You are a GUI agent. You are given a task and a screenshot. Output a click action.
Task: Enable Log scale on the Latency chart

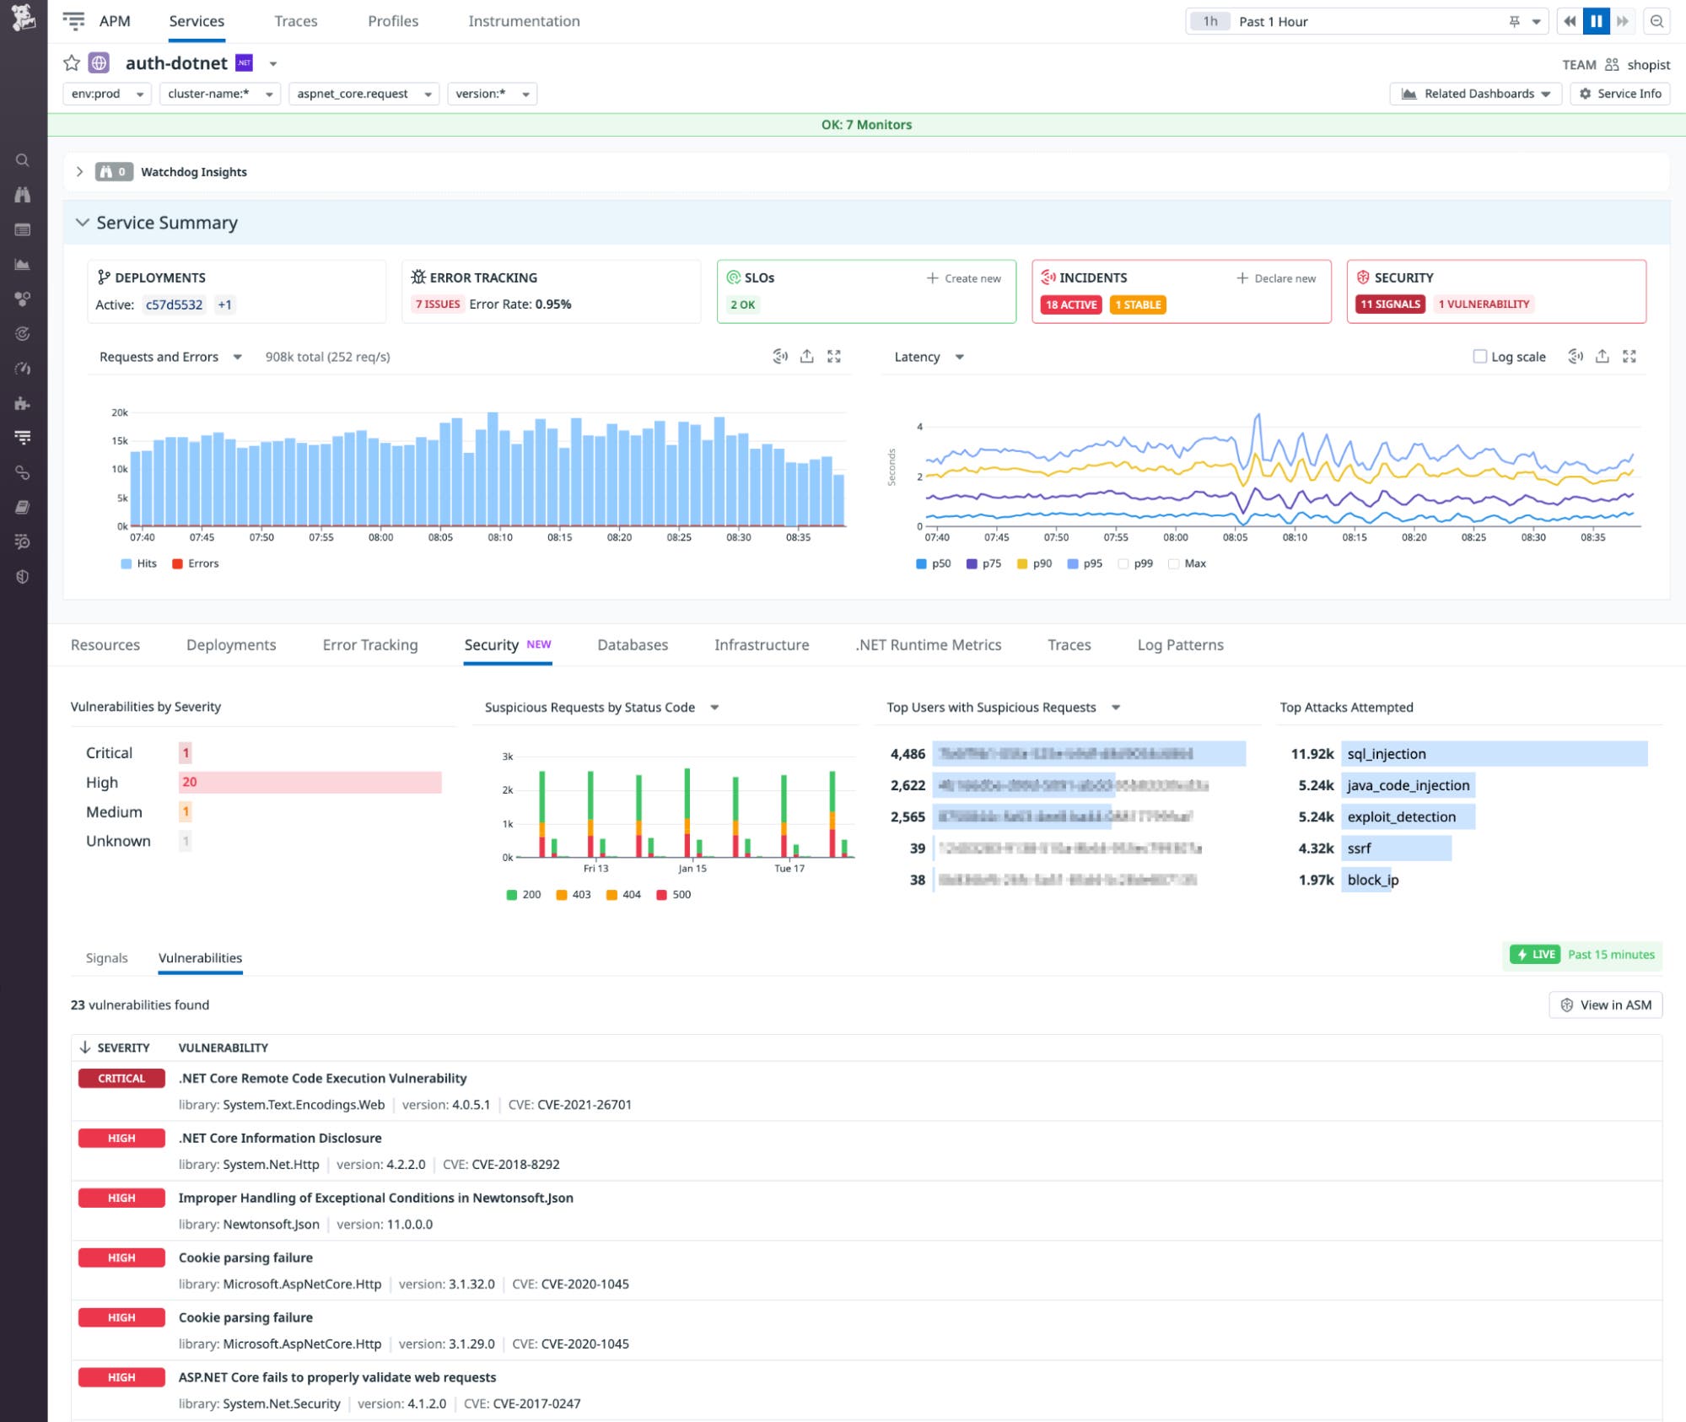(1480, 356)
